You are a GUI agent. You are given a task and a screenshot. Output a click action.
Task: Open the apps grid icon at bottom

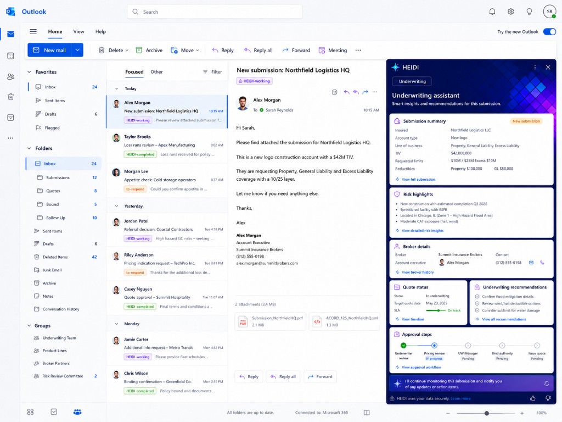pos(31,412)
